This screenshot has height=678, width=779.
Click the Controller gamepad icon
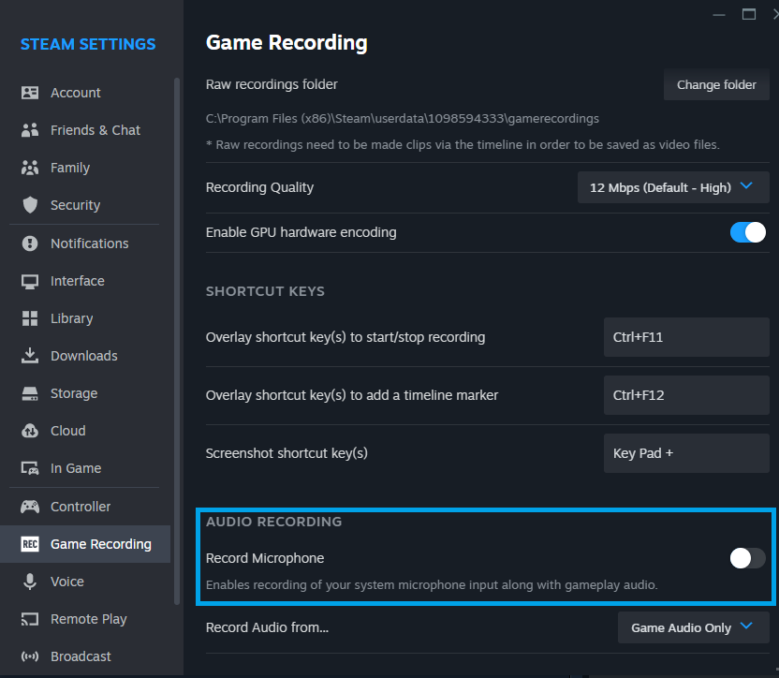[x=30, y=507]
